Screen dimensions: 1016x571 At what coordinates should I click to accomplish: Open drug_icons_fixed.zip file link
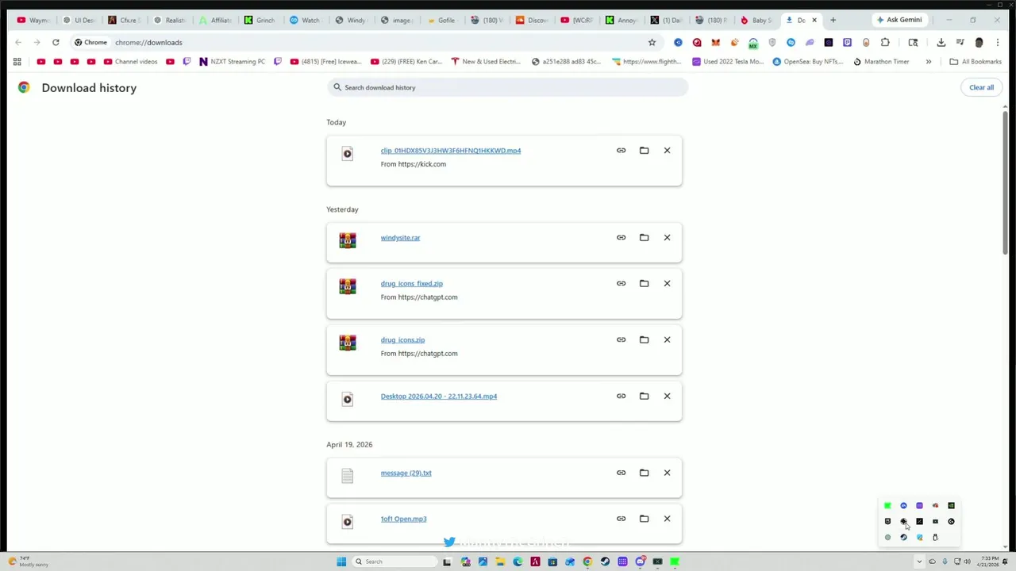(x=411, y=283)
